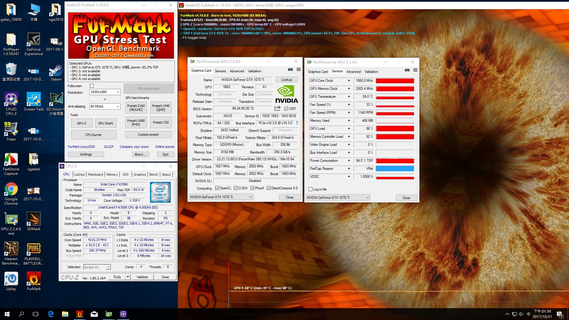Screen dimensions: 569x320
Task: Click the Lookup button in GPU-Z
Action: coord(287,80)
